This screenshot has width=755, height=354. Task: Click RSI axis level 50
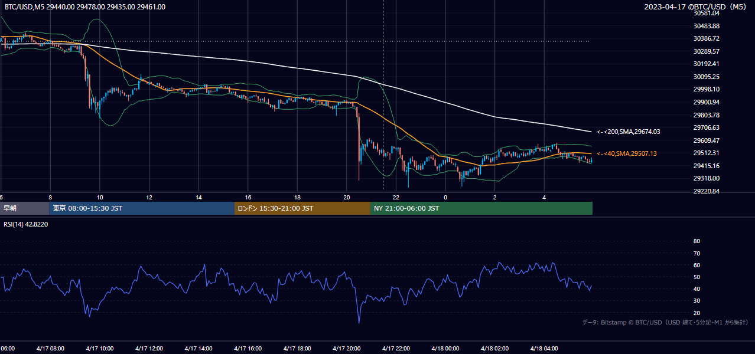click(x=697, y=277)
